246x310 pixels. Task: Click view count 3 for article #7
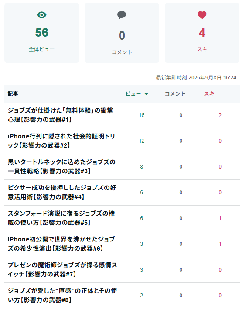(142, 270)
